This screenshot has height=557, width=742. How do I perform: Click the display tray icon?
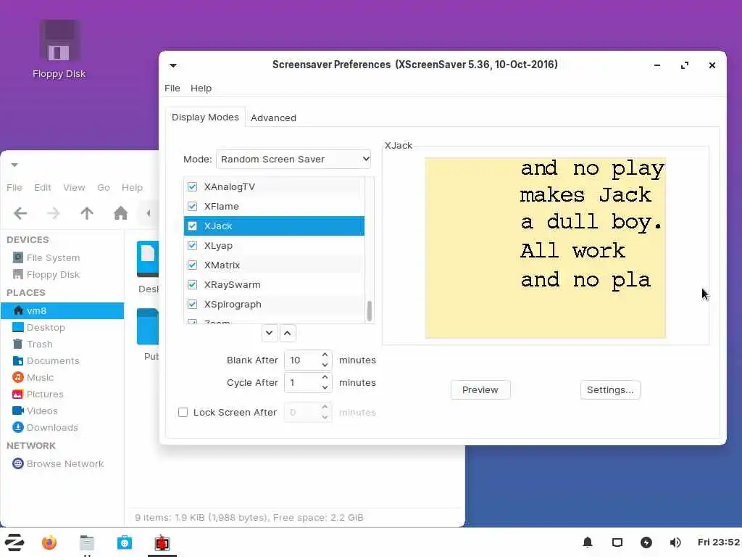pyautogui.click(x=617, y=542)
